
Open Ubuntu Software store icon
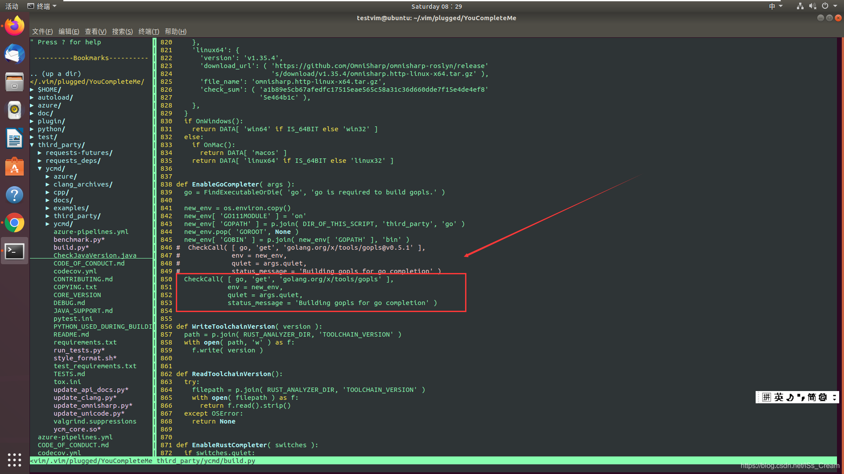15,167
